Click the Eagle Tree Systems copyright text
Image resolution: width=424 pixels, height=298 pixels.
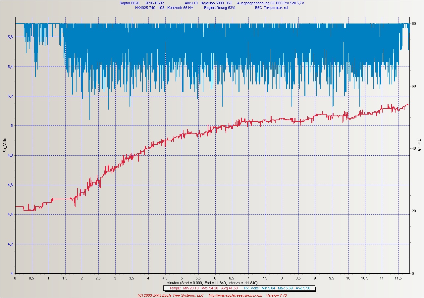(x=170, y=295)
